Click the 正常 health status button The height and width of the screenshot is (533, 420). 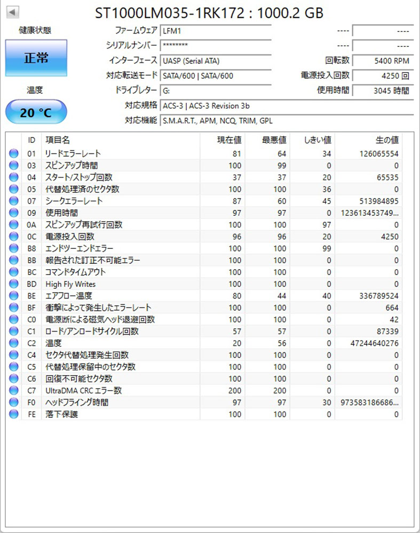point(36,58)
